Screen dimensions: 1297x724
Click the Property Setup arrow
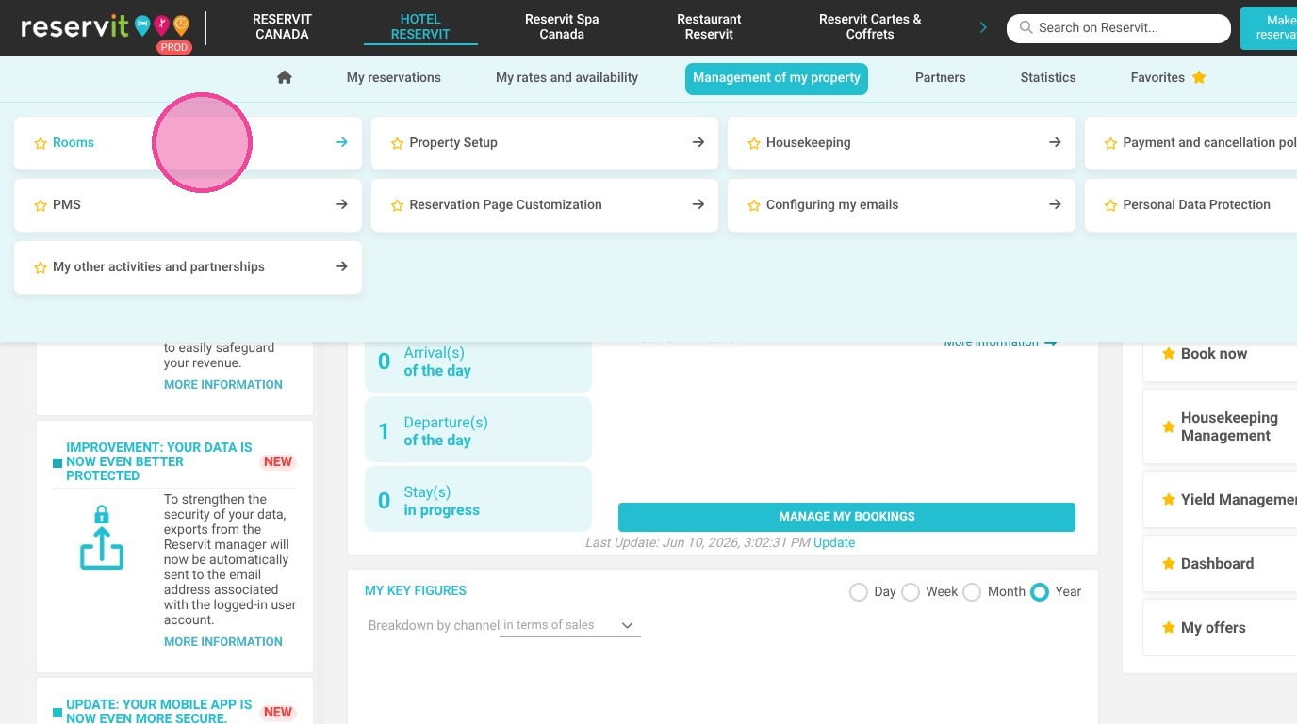coord(698,142)
